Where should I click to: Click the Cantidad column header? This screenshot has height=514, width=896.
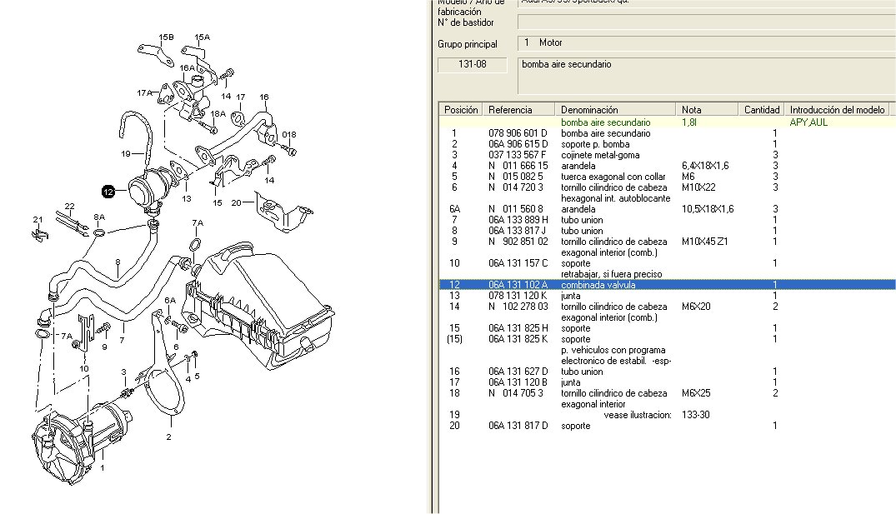pos(761,110)
